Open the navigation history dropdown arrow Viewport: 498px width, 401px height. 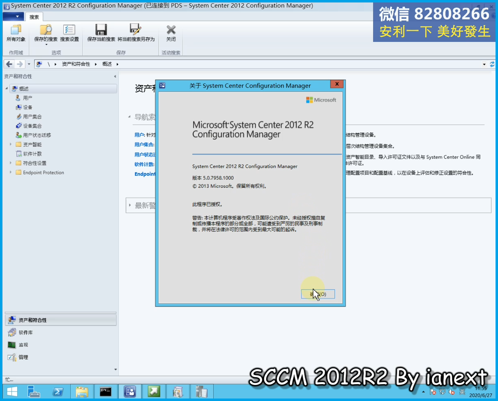click(x=29, y=65)
